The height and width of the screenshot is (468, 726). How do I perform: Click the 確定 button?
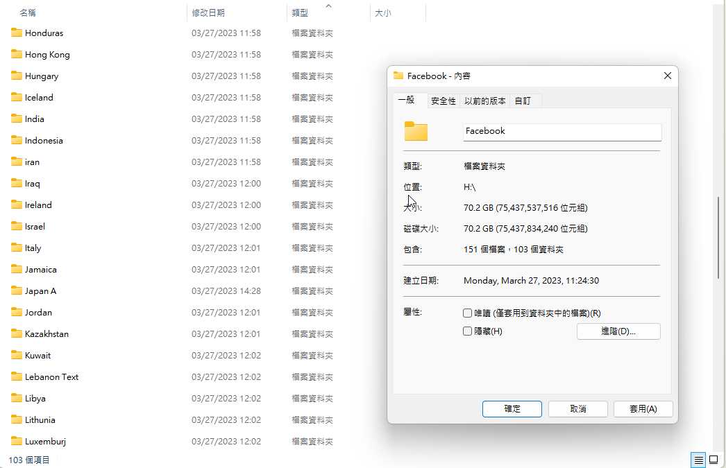pos(512,409)
